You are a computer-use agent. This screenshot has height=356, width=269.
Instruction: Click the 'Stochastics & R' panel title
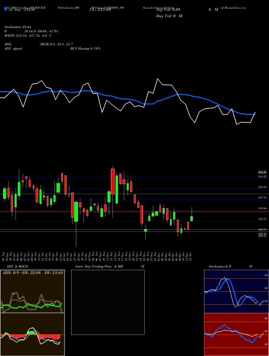click(220, 266)
